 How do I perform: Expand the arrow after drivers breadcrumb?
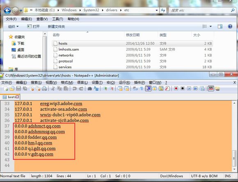click(121, 10)
